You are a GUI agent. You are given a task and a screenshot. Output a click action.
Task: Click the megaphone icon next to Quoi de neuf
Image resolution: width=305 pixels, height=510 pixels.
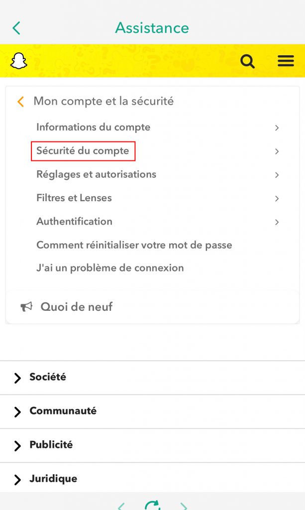26,307
